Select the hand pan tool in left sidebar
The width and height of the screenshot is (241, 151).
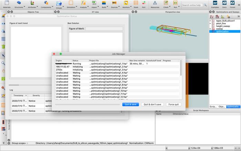tap(3, 71)
